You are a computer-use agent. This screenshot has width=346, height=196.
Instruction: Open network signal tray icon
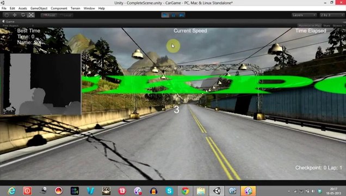pyautogui.click(x=295, y=191)
